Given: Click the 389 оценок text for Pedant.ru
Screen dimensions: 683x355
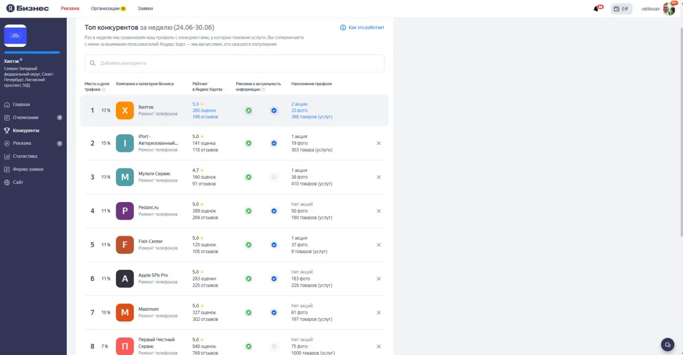Looking at the screenshot, I should pyautogui.click(x=204, y=211).
